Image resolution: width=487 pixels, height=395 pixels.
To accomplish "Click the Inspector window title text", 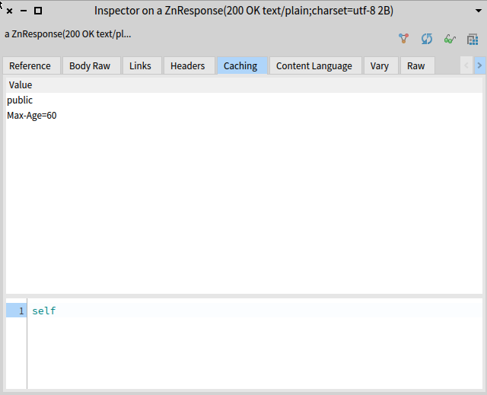I will [243, 11].
